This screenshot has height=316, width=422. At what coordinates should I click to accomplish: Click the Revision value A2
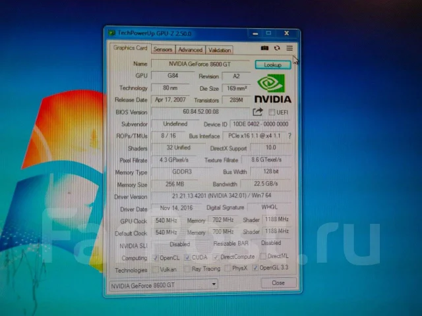[236, 76]
